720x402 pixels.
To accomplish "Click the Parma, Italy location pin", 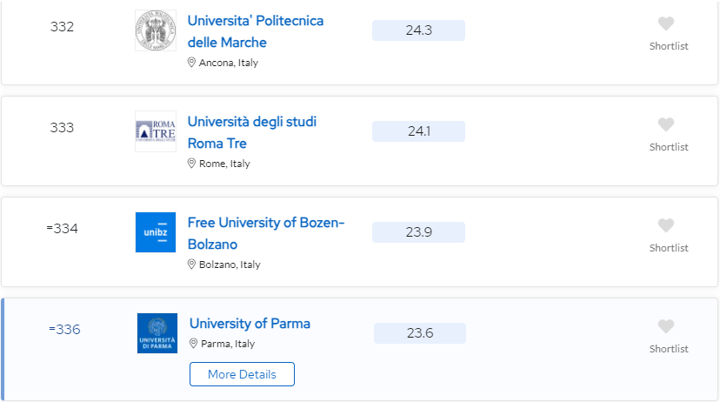I will coord(193,344).
